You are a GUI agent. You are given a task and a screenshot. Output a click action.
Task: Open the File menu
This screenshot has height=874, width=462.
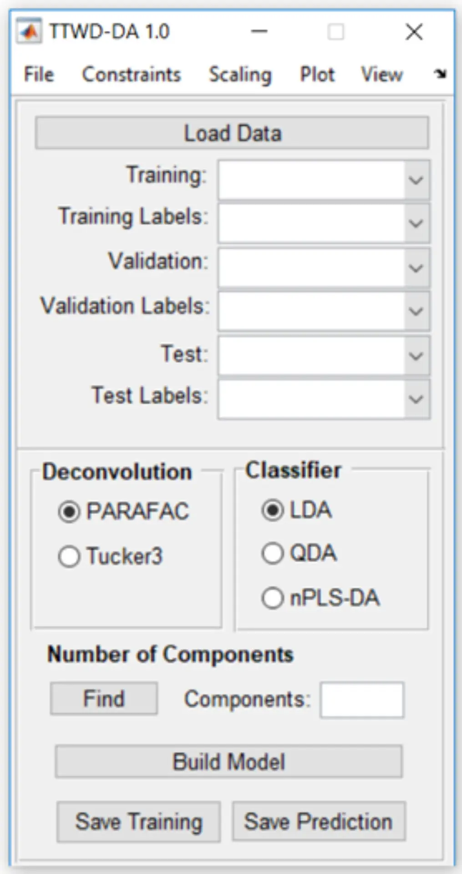[39, 74]
